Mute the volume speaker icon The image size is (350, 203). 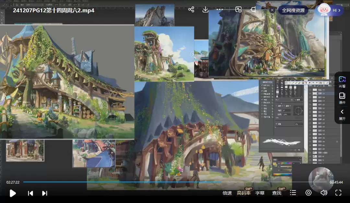point(323,193)
